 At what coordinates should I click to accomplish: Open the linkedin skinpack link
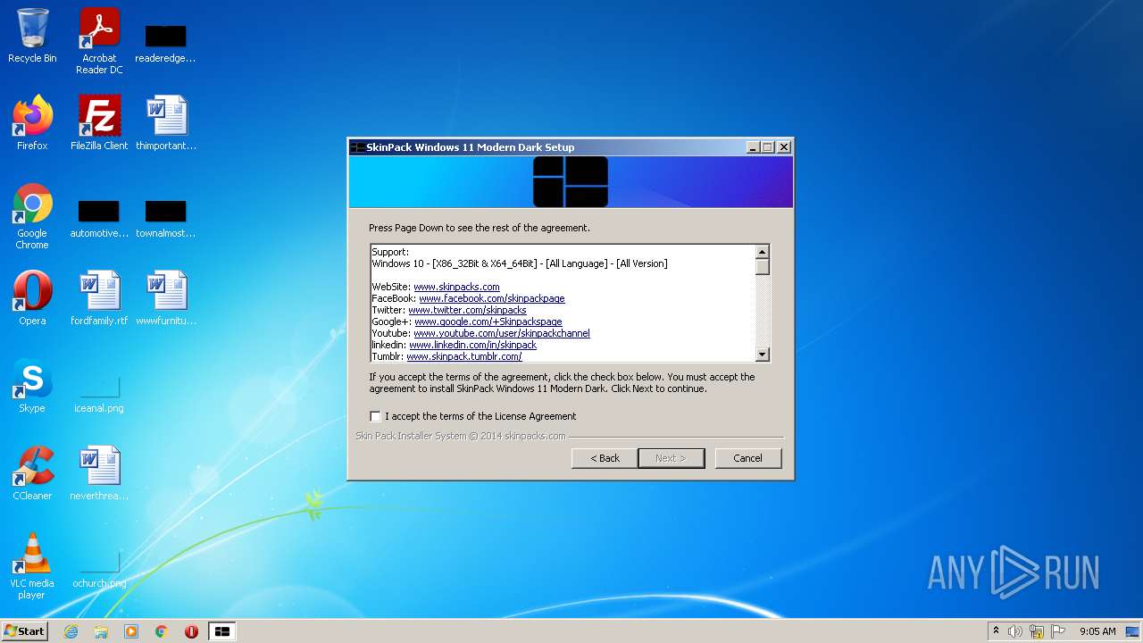pos(472,345)
